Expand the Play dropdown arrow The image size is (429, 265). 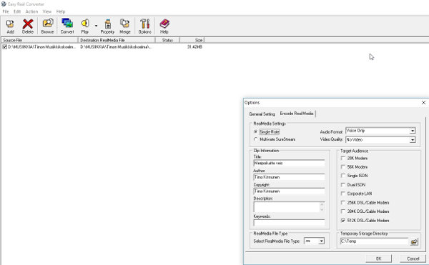(96, 26)
